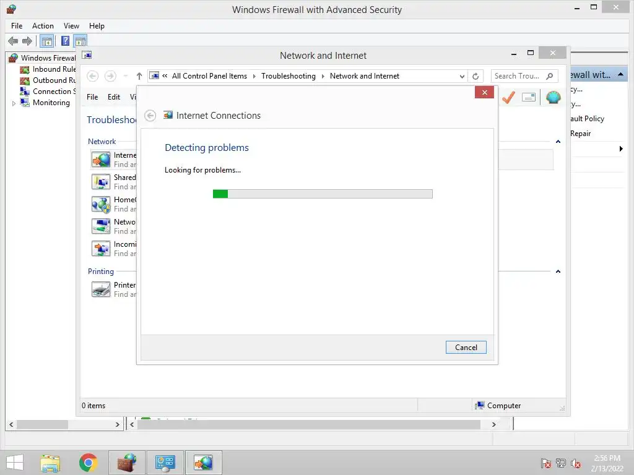Click Troubleshooting breadcrumb in address bar
This screenshot has height=475, width=634.
[289, 76]
